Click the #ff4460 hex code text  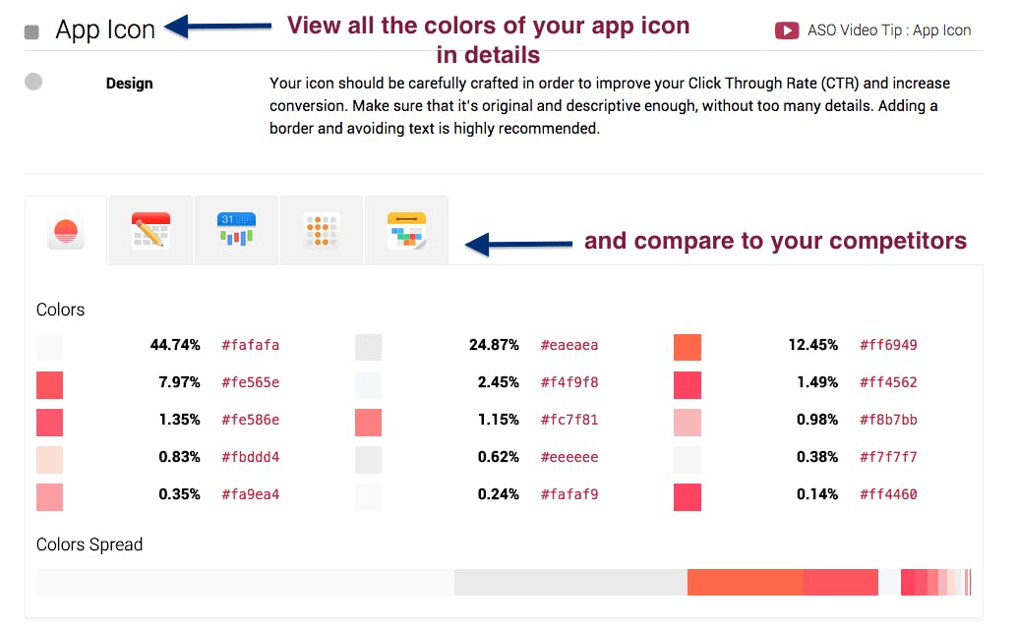click(x=888, y=494)
